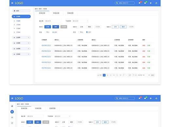The image size is (170, 127).
Task: Click the active blue circle chart icon in collapsed sidebar
Action: tap(12, 112)
